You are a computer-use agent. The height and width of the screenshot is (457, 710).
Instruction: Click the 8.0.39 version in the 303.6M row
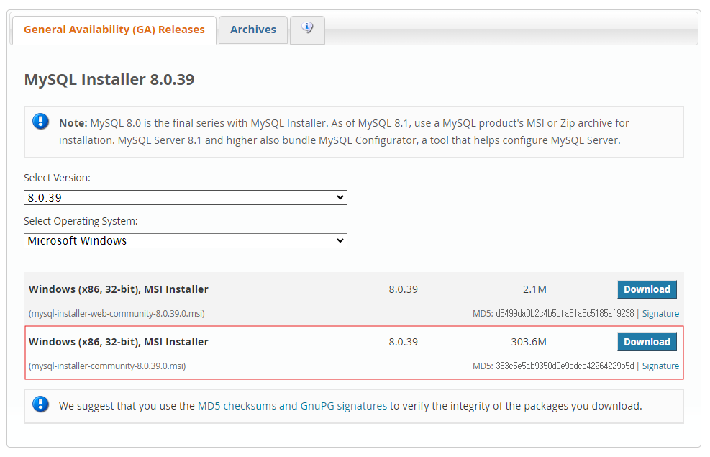[403, 343]
